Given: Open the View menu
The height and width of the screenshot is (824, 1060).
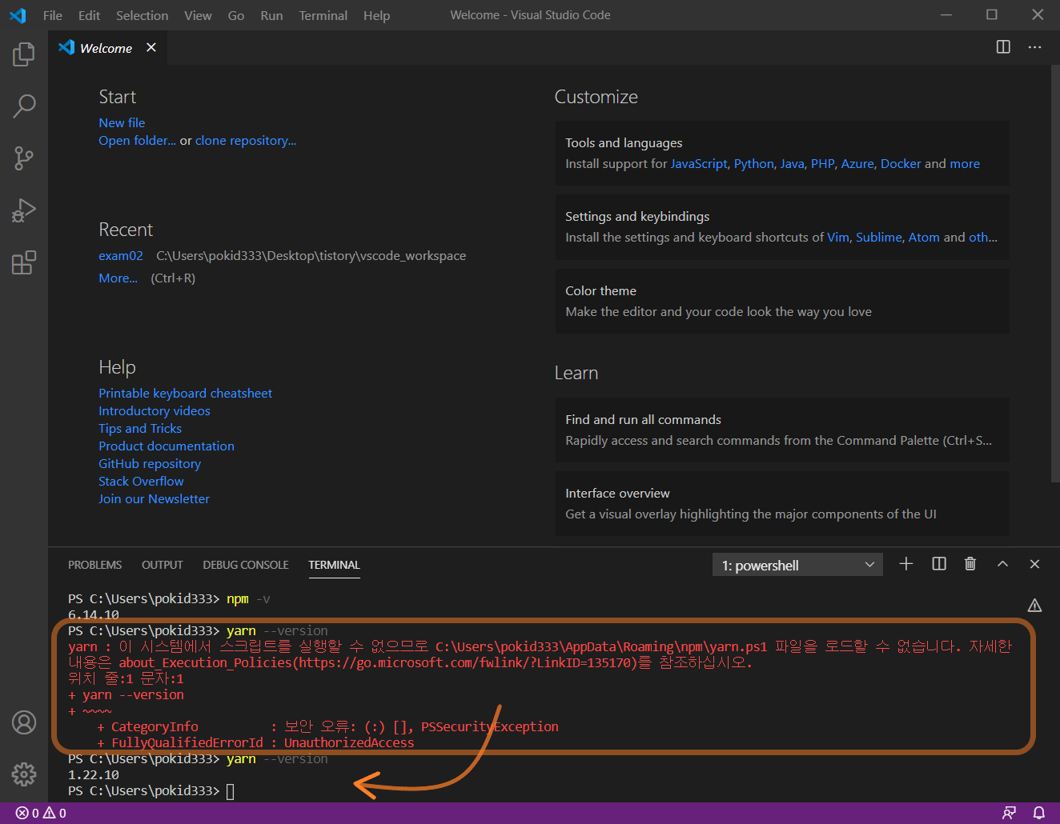Looking at the screenshot, I should click(198, 15).
